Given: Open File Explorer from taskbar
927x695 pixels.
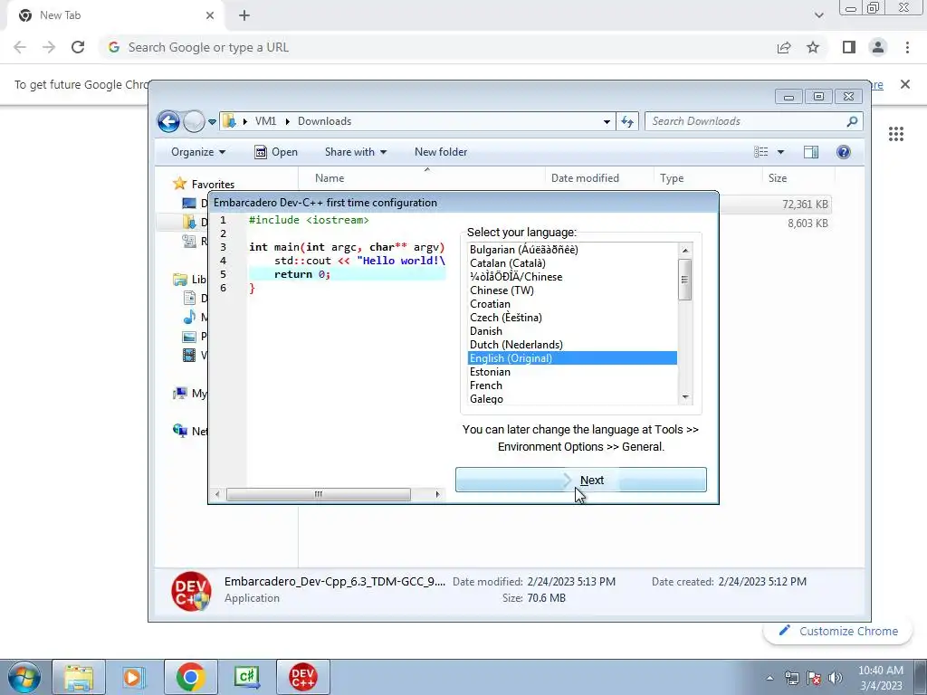Looking at the screenshot, I should pyautogui.click(x=79, y=677).
